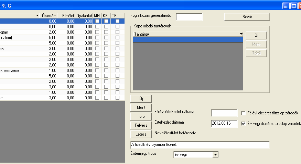Open the Érdemjegy típus dropdown
The height and width of the screenshot is (164, 301).
(x=216, y=154)
